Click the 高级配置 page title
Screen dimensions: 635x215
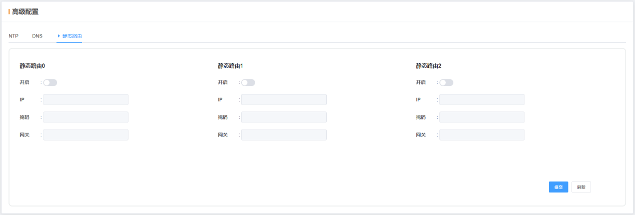[25, 11]
